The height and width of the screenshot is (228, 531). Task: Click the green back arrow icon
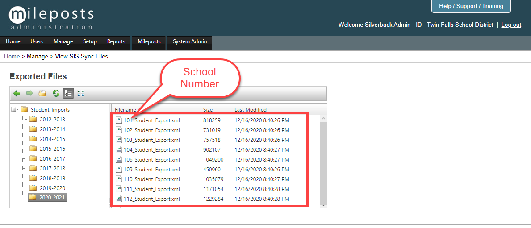tap(17, 93)
